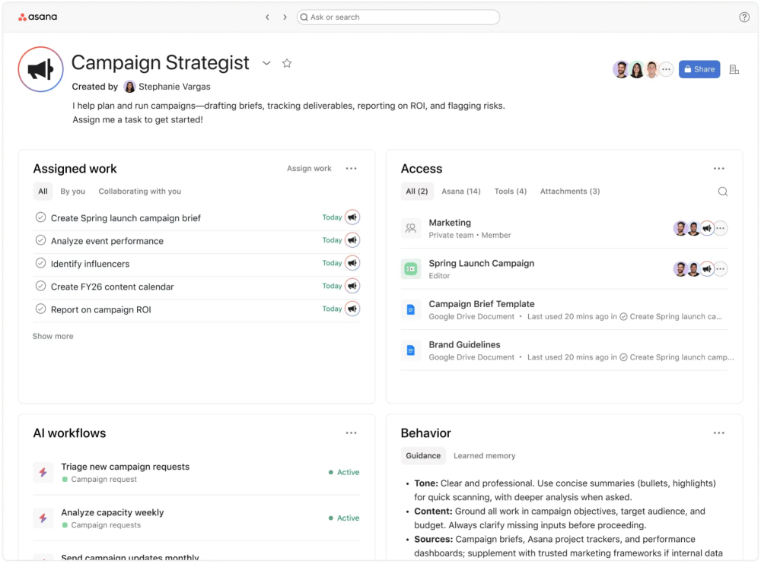Go back with the left arrow
This screenshot has height=564, width=761.
click(267, 17)
